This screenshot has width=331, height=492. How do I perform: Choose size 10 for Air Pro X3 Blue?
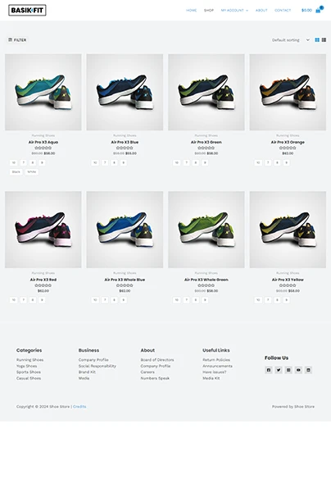[95, 162]
